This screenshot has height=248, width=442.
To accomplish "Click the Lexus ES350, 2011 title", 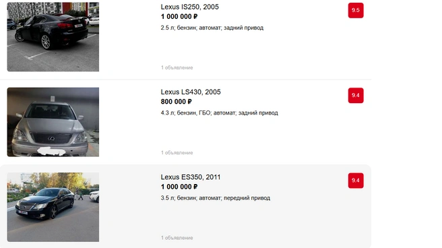I will (x=190, y=177).
